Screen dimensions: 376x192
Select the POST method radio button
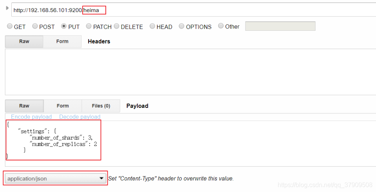click(x=35, y=26)
